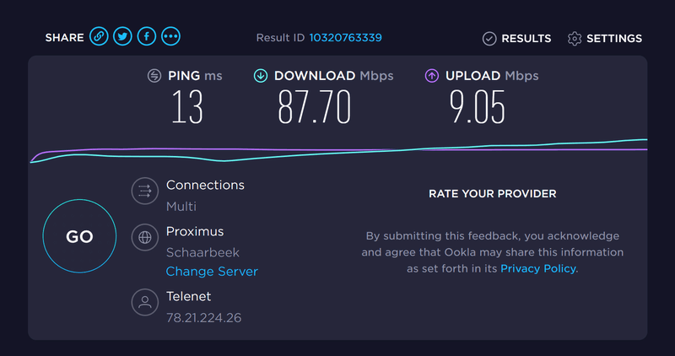Viewport: 675px width, 356px height.
Task: Click the share link icon
Action: coord(99,37)
